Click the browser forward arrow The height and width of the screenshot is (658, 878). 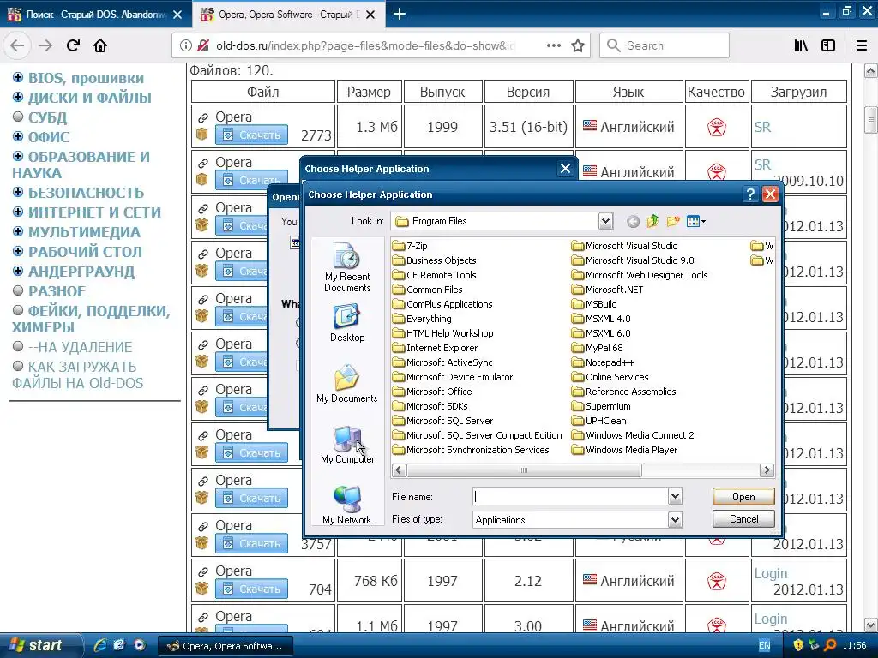coord(45,45)
